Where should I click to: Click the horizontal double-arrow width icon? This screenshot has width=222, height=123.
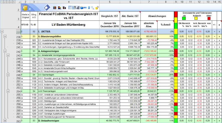click(x=85, y=8)
